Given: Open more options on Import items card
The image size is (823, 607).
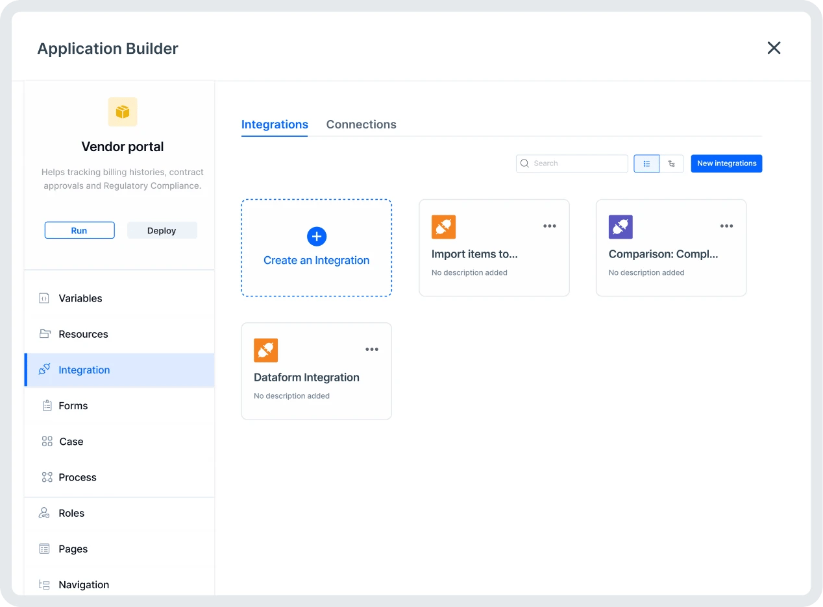Looking at the screenshot, I should [550, 226].
